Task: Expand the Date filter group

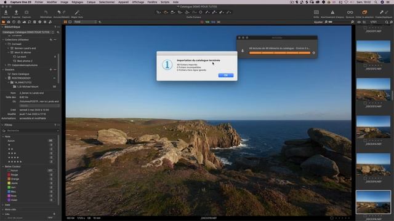Action: coord(3,204)
